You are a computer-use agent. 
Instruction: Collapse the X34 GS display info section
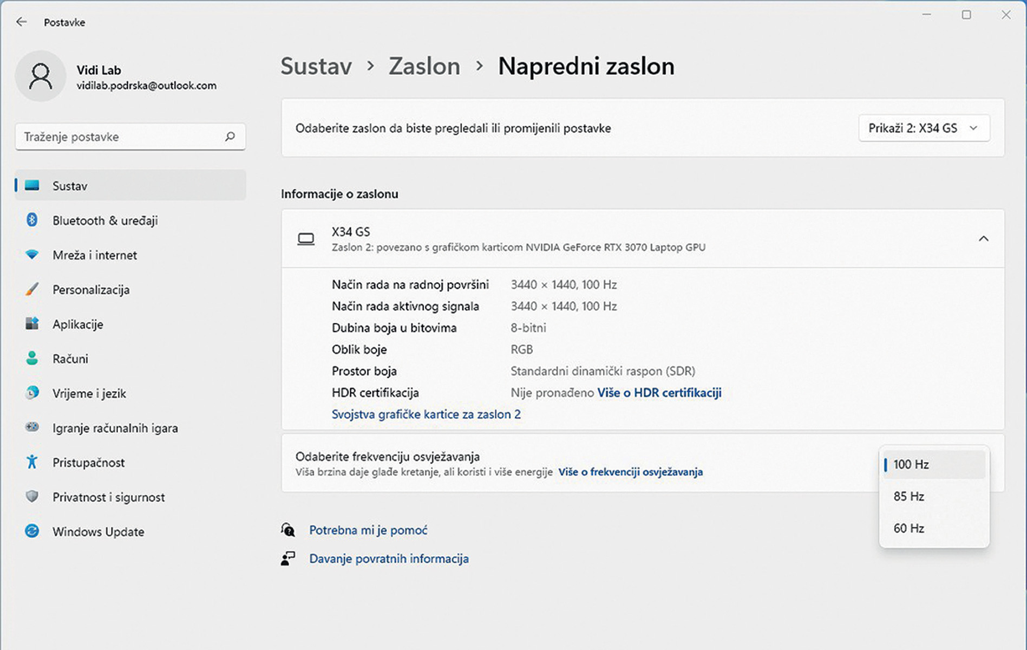point(983,239)
